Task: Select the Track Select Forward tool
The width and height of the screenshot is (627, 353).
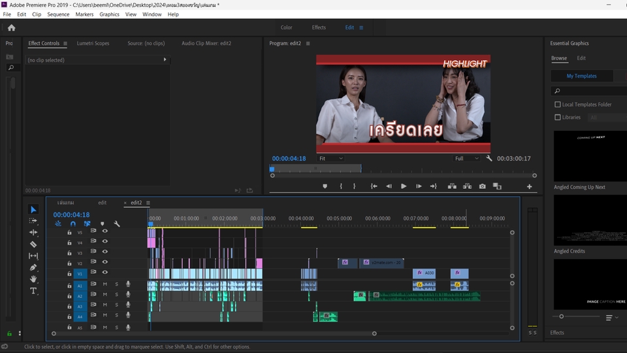Action: [33, 221]
